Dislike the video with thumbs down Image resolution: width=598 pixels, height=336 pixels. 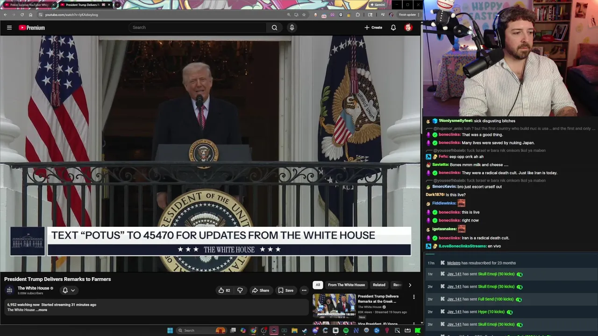(240, 290)
